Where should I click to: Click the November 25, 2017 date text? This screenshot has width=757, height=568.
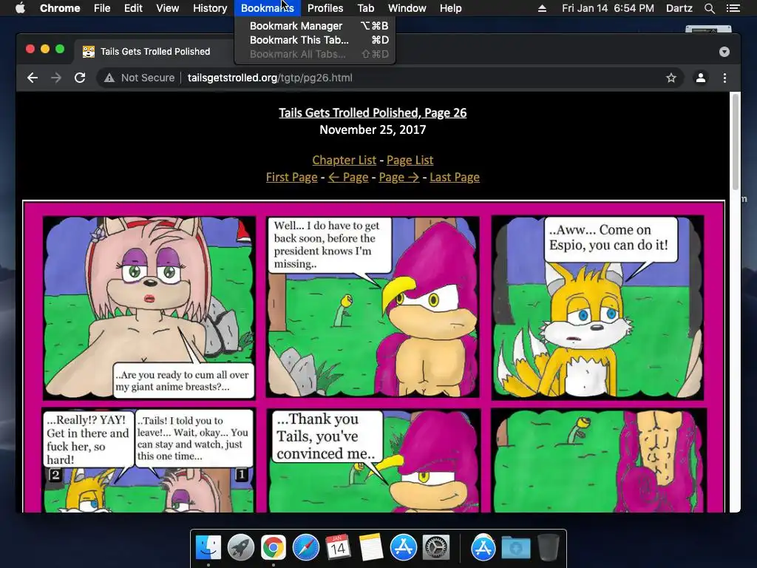tap(373, 130)
